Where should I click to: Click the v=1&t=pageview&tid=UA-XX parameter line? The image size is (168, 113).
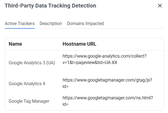[x=90, y=63]
